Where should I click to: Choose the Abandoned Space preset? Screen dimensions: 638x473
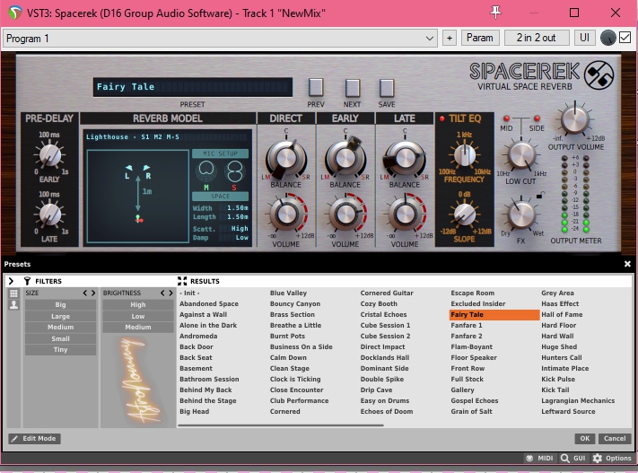click(x=209, y=304)
